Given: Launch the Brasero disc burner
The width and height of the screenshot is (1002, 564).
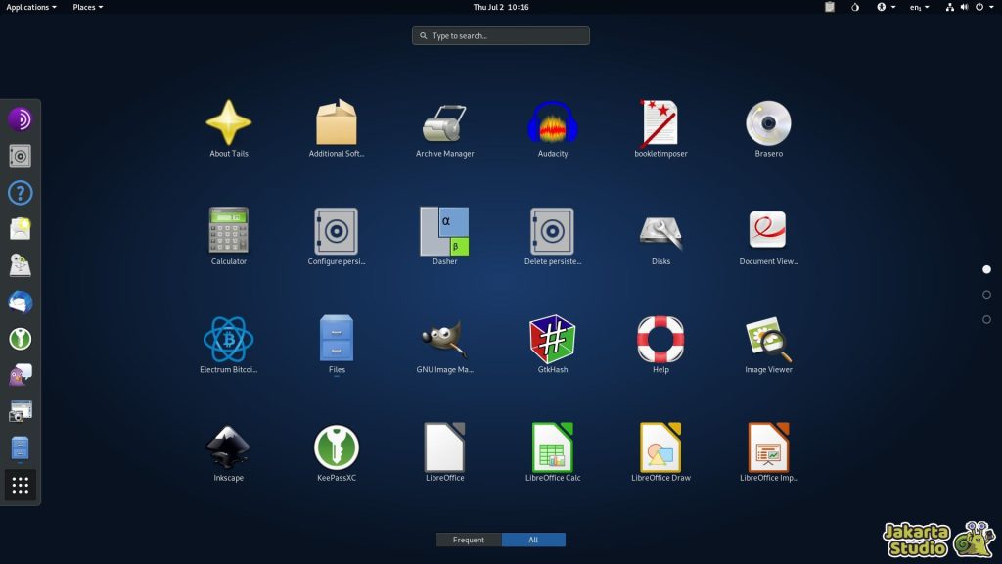Looking at the screenshot, I should 768,124.
